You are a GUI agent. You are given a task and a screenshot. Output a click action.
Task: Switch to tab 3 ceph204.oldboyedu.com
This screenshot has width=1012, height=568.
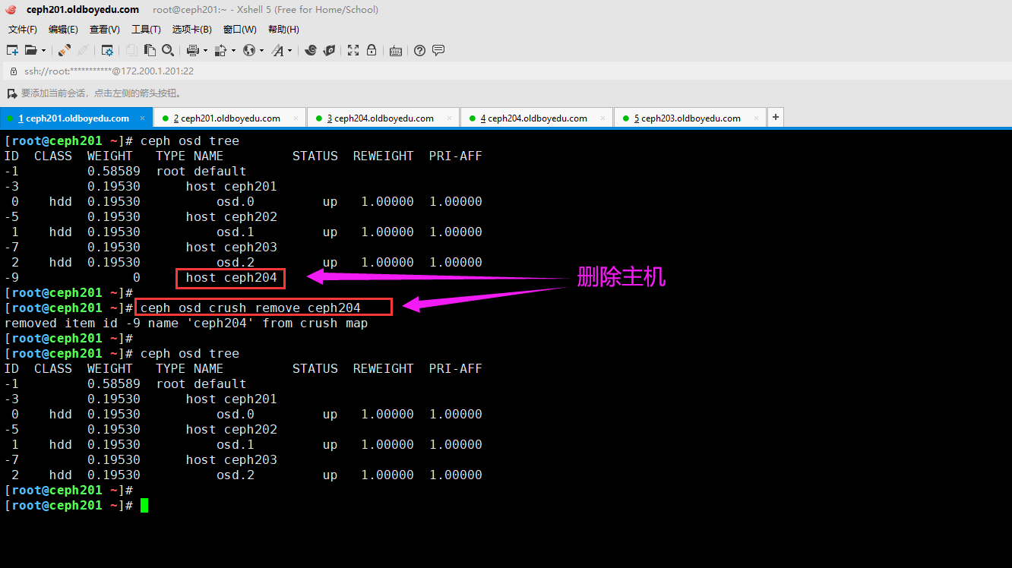coord(380,118)
